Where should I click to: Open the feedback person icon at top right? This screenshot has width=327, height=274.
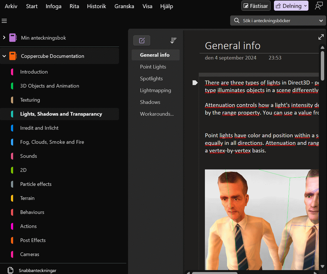pyautogui.click(x=319, y=6)
